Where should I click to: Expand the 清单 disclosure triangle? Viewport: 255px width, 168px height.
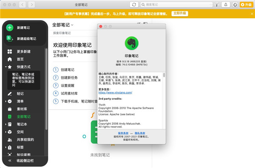(6, 101)
